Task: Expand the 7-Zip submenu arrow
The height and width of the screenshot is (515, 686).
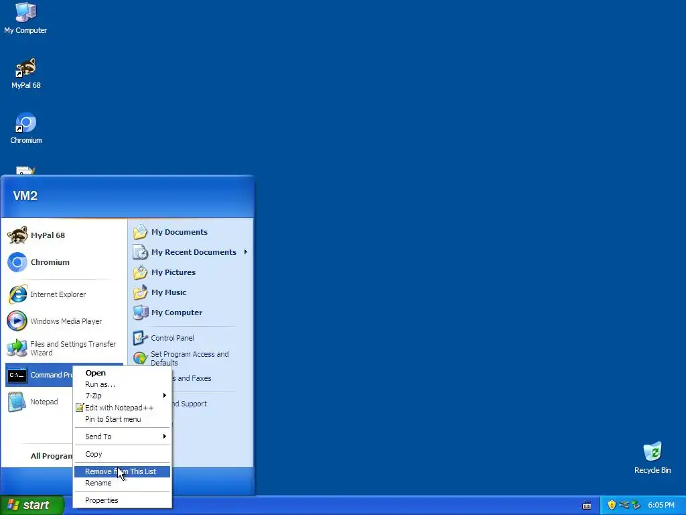Action: (x=165, y=396)
